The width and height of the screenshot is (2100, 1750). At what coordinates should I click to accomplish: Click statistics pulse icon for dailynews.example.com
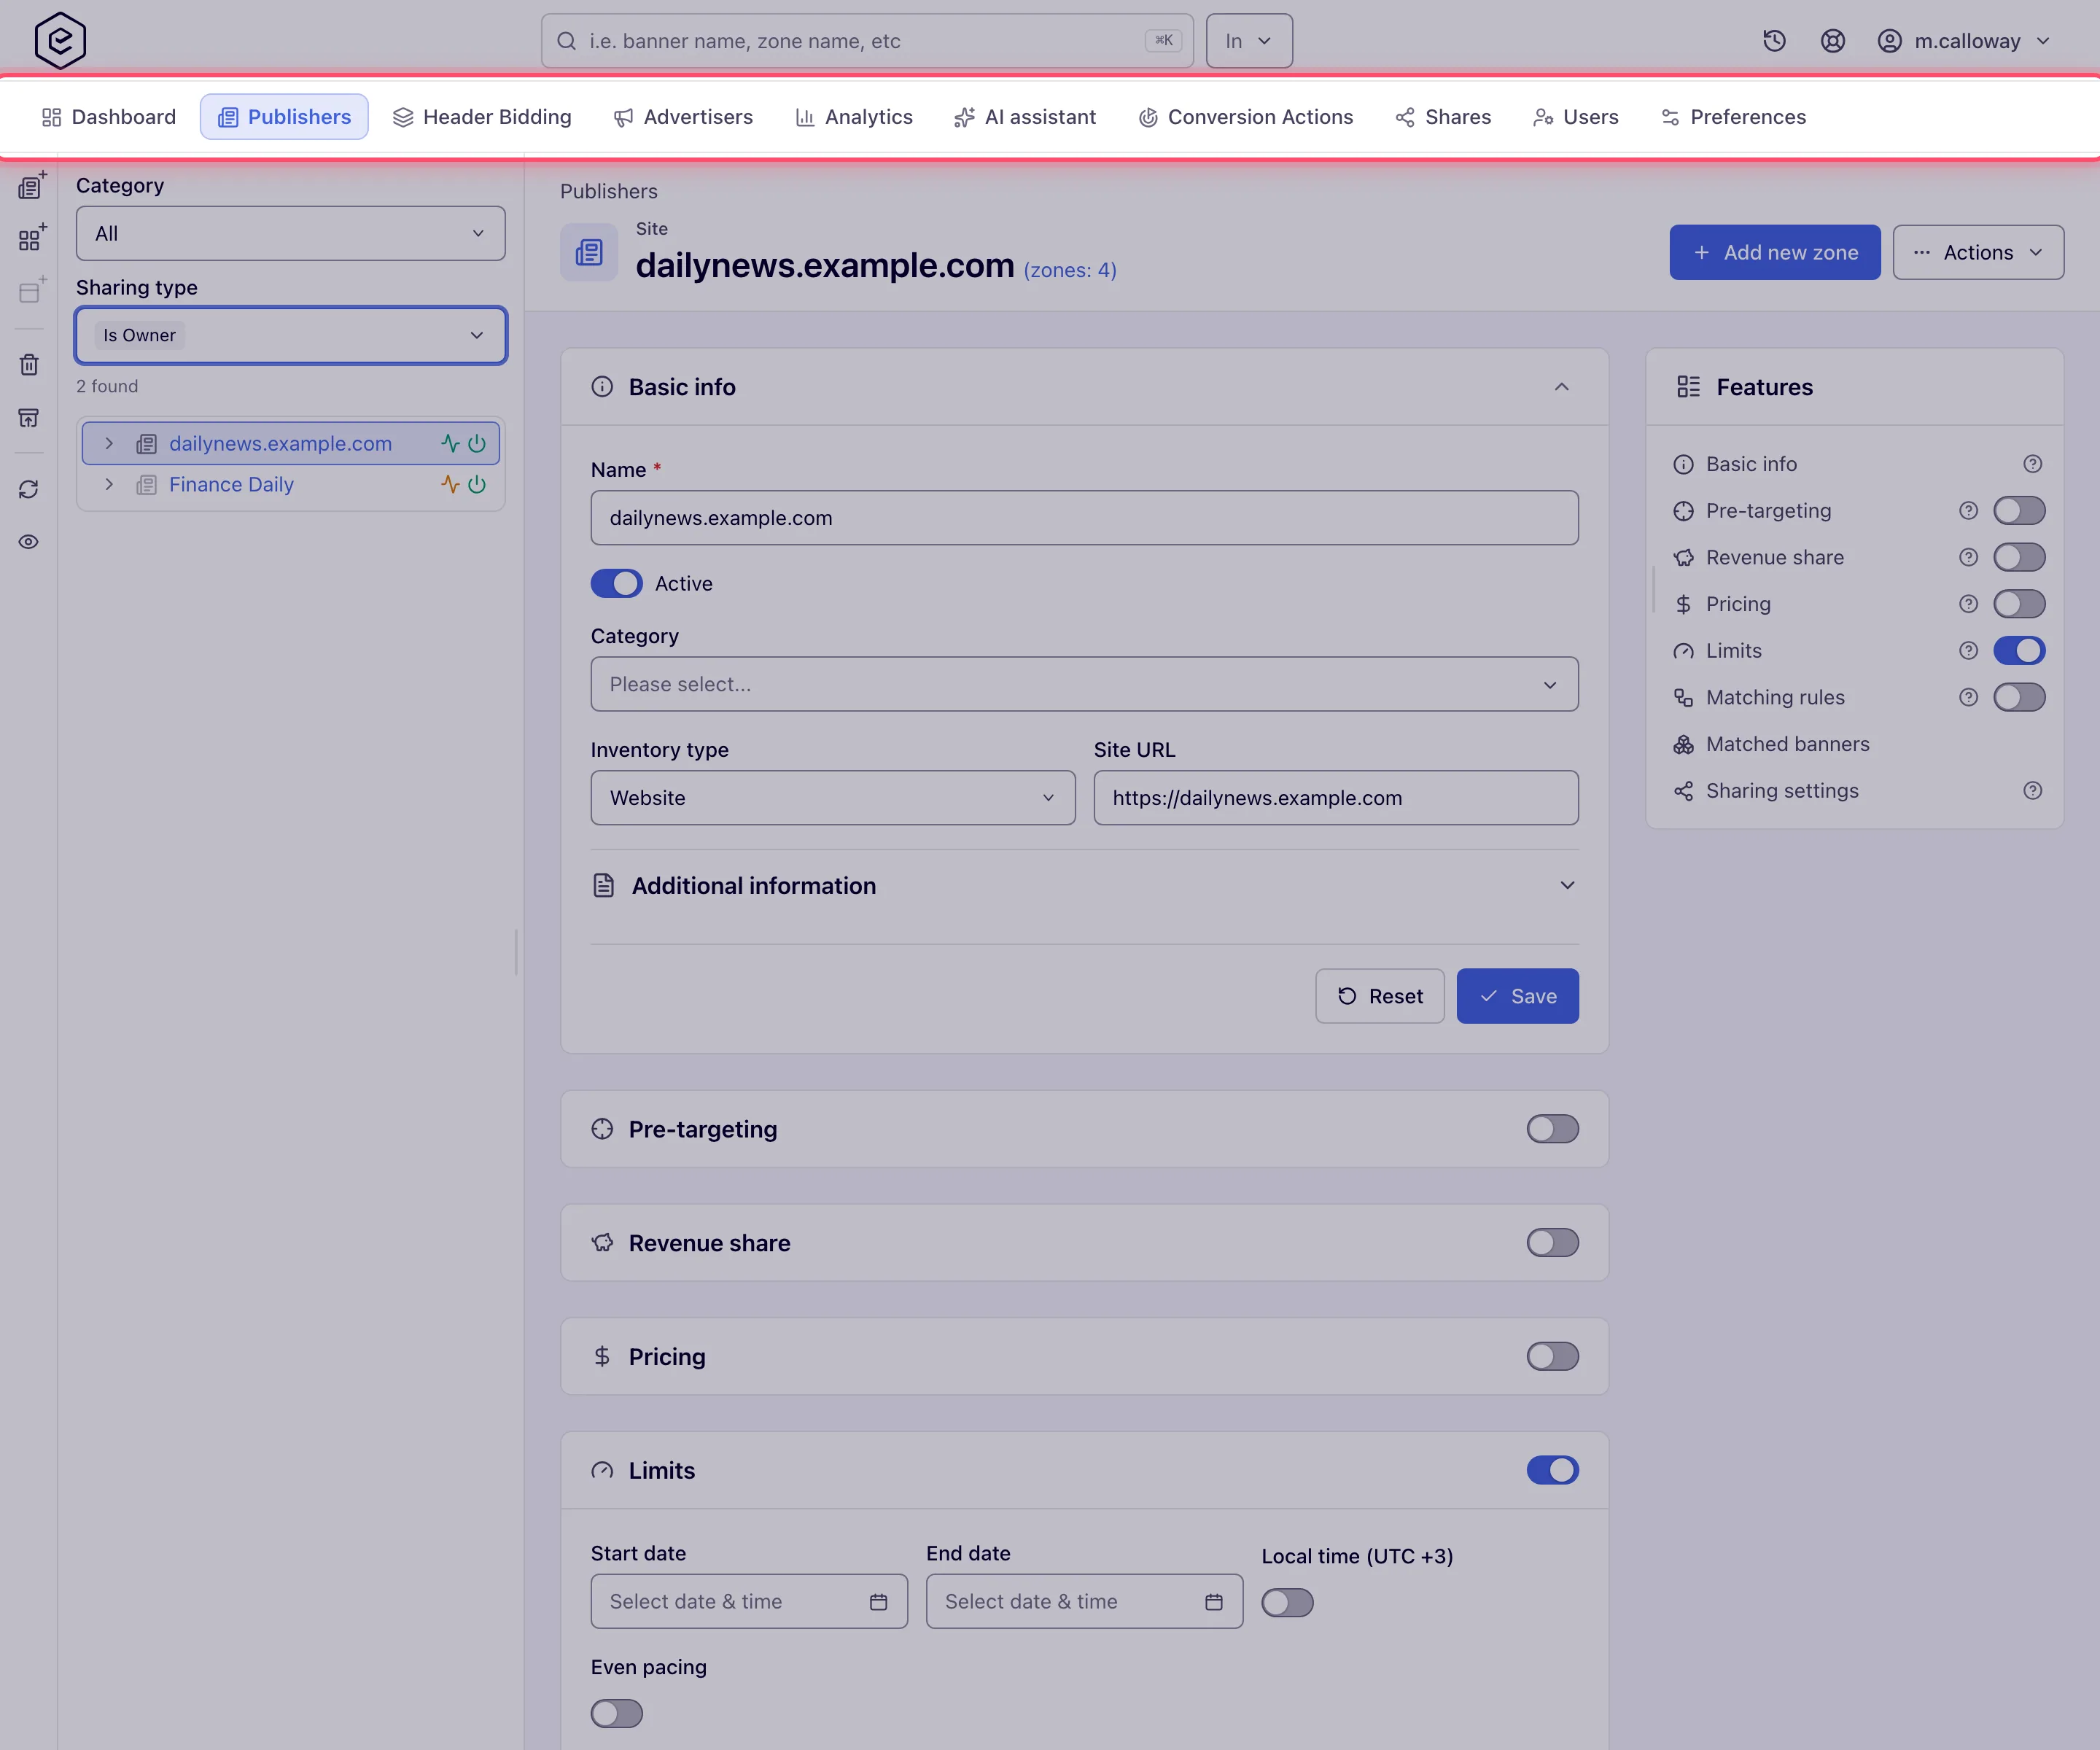450,443
